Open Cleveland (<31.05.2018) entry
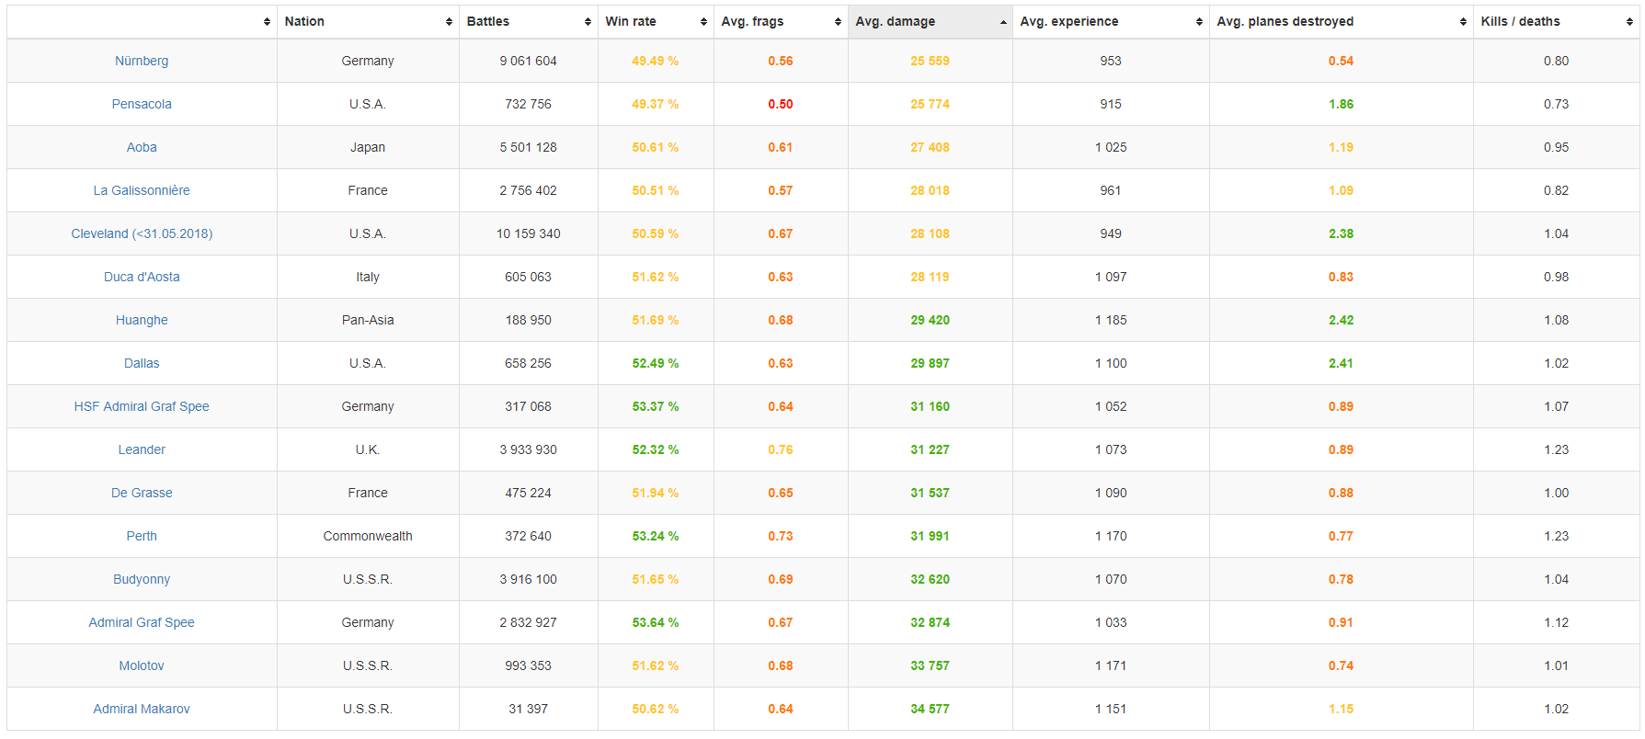 pos(142,233)
